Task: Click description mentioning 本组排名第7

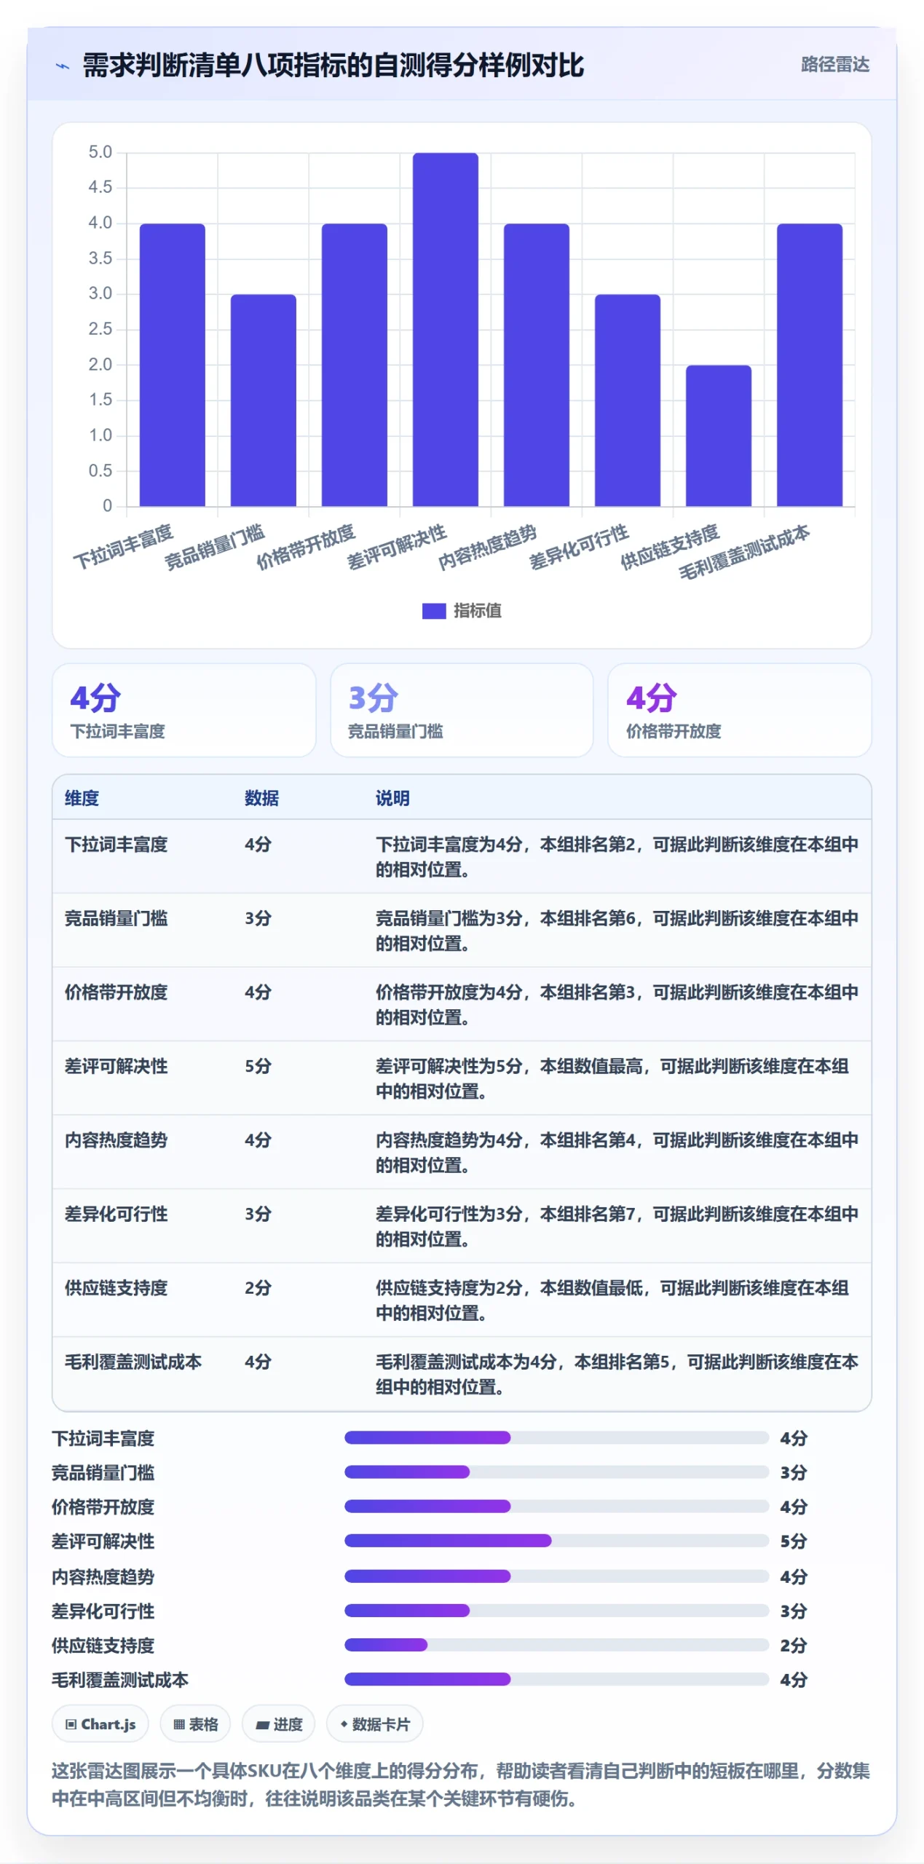Action: [x=616, y=1226]
